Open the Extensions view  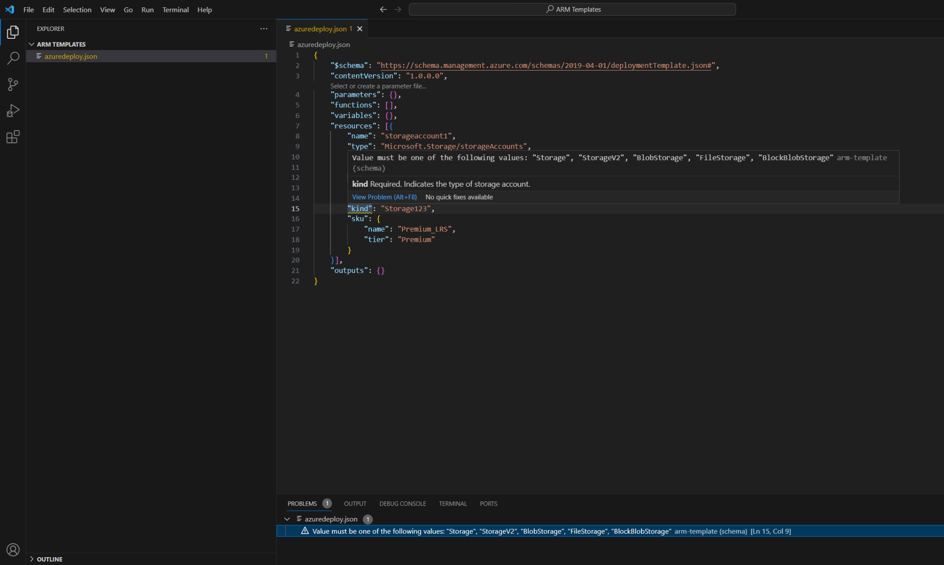(x=13, y=137)
